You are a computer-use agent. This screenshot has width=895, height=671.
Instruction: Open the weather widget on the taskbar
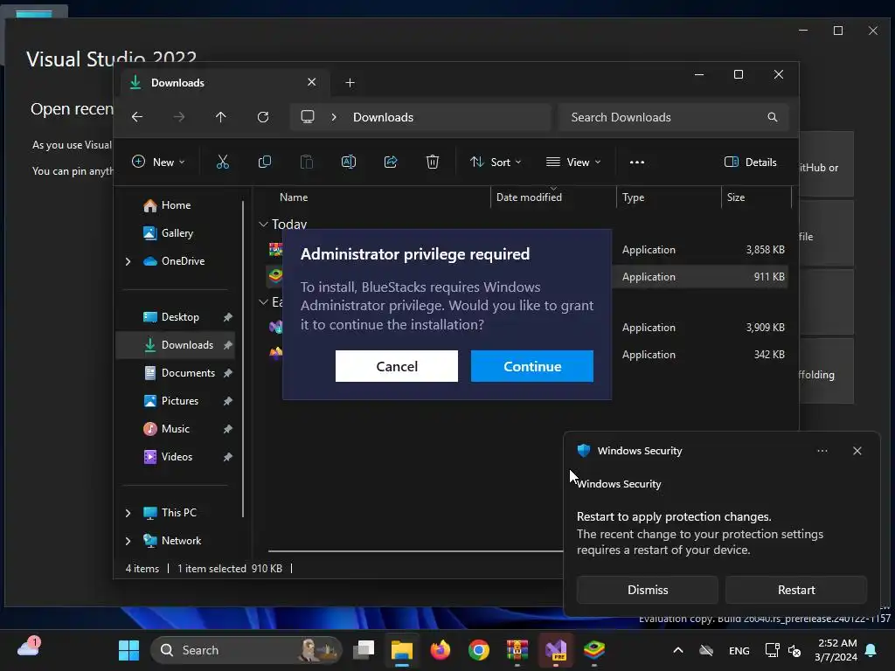(28, 647)
